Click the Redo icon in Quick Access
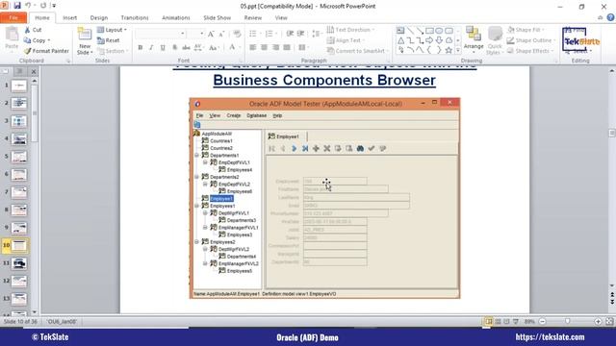Image resolution: width=616 pixels, height=346 pixels. pyautogui.click(x=43, y=6)
